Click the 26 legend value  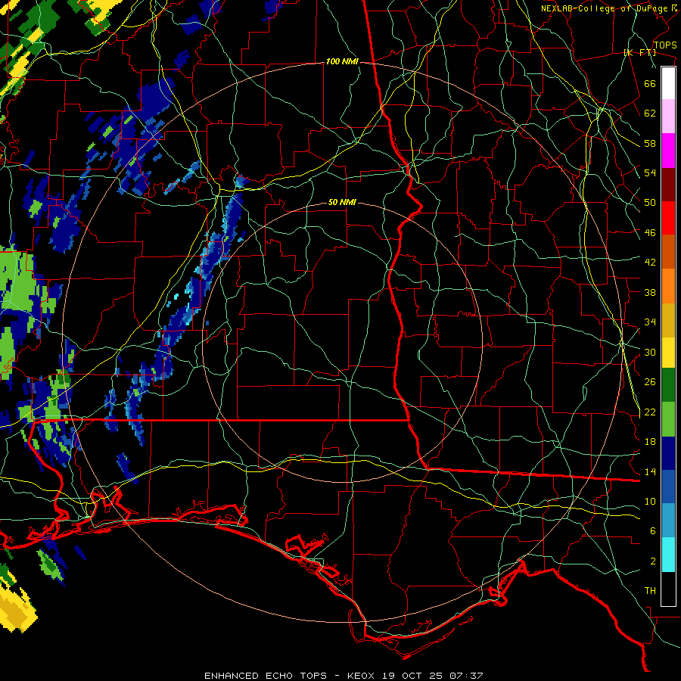650,382
